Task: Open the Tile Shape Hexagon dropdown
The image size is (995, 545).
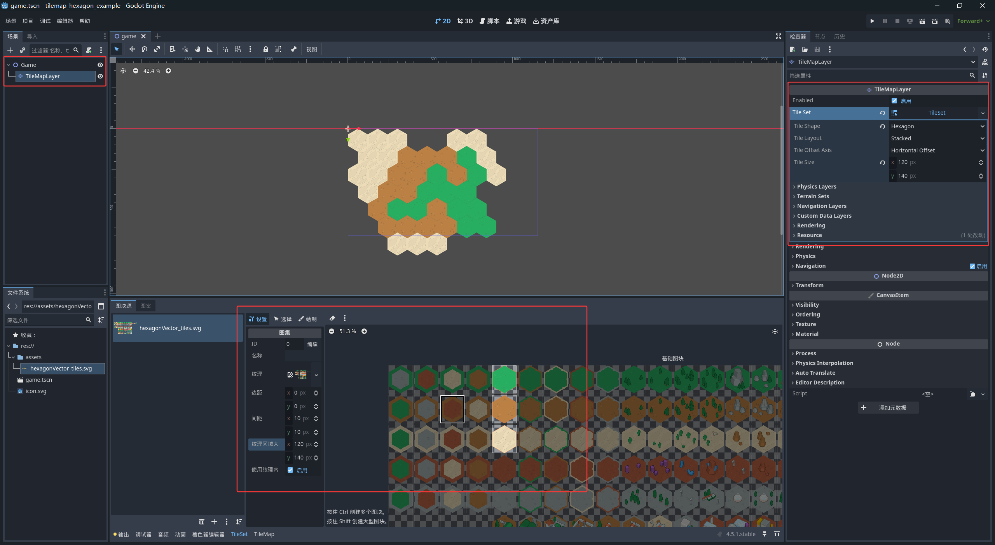Action: click(937, 126)
